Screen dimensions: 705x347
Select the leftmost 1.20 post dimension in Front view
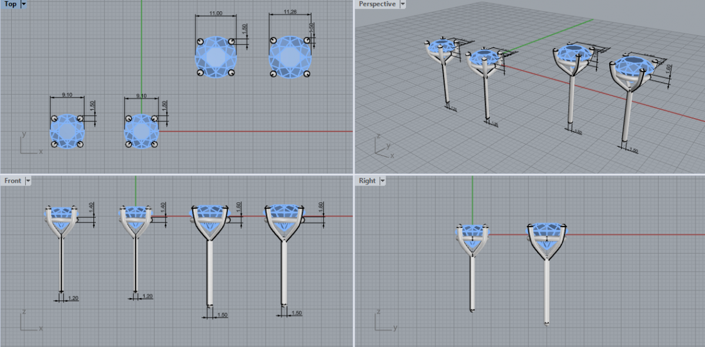(73, 298)
